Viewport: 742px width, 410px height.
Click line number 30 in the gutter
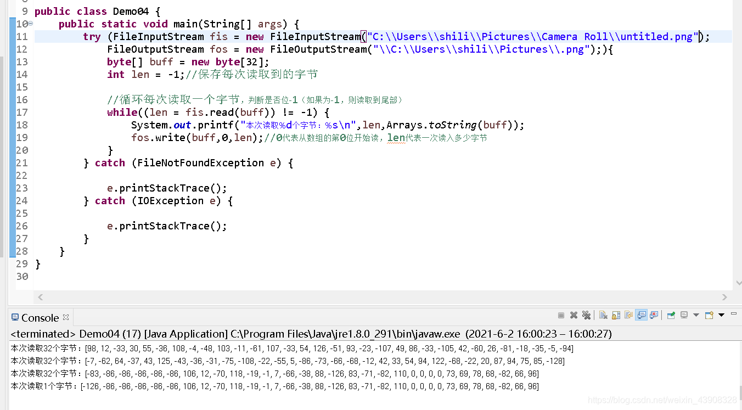coord(22,277)
